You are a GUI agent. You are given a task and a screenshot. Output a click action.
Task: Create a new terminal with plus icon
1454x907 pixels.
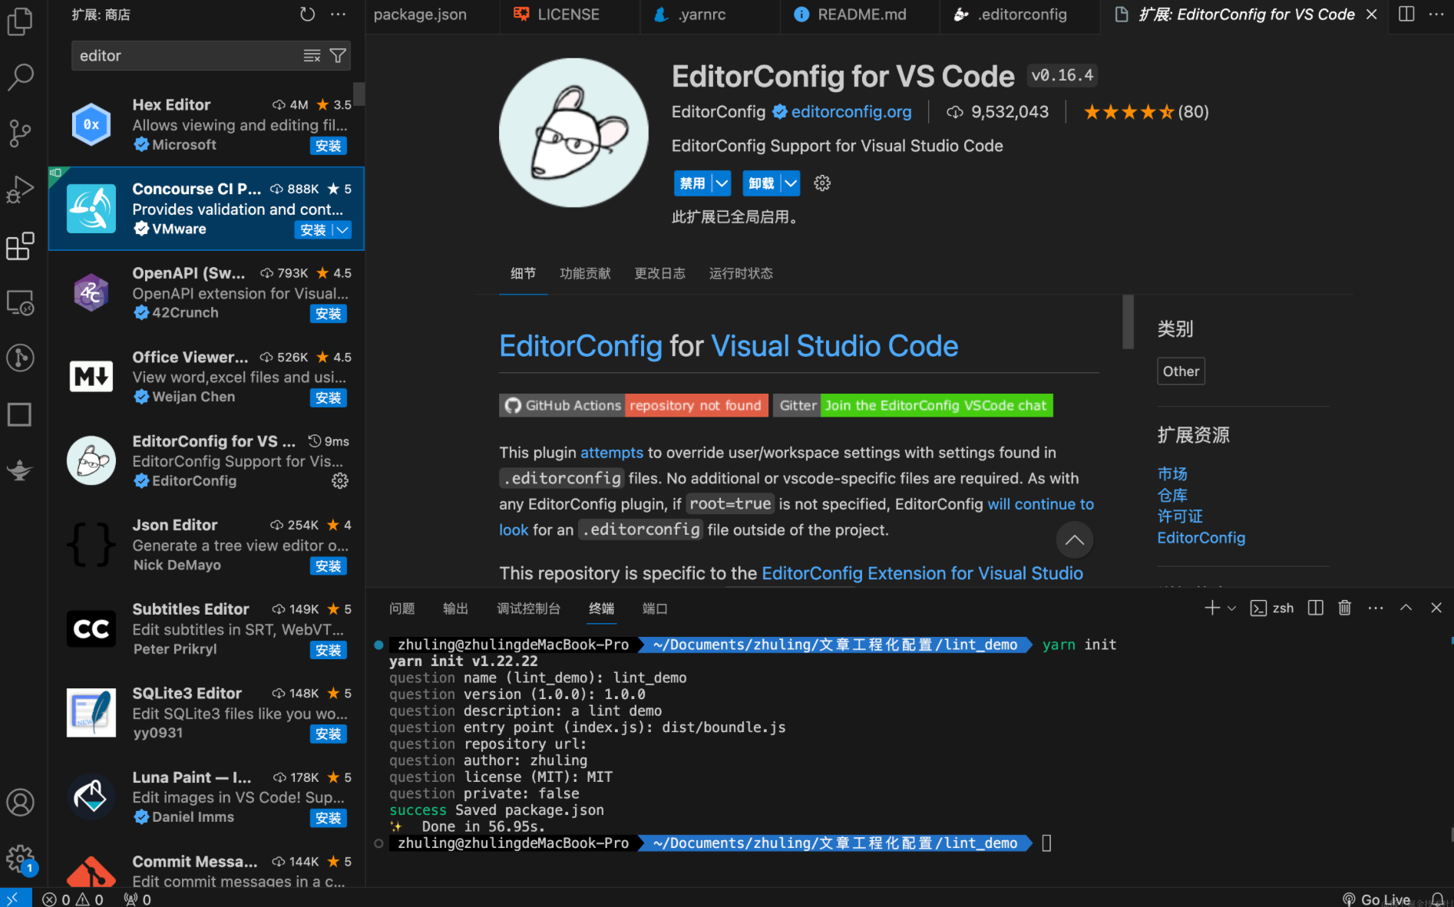click(x=1212, y=608)
